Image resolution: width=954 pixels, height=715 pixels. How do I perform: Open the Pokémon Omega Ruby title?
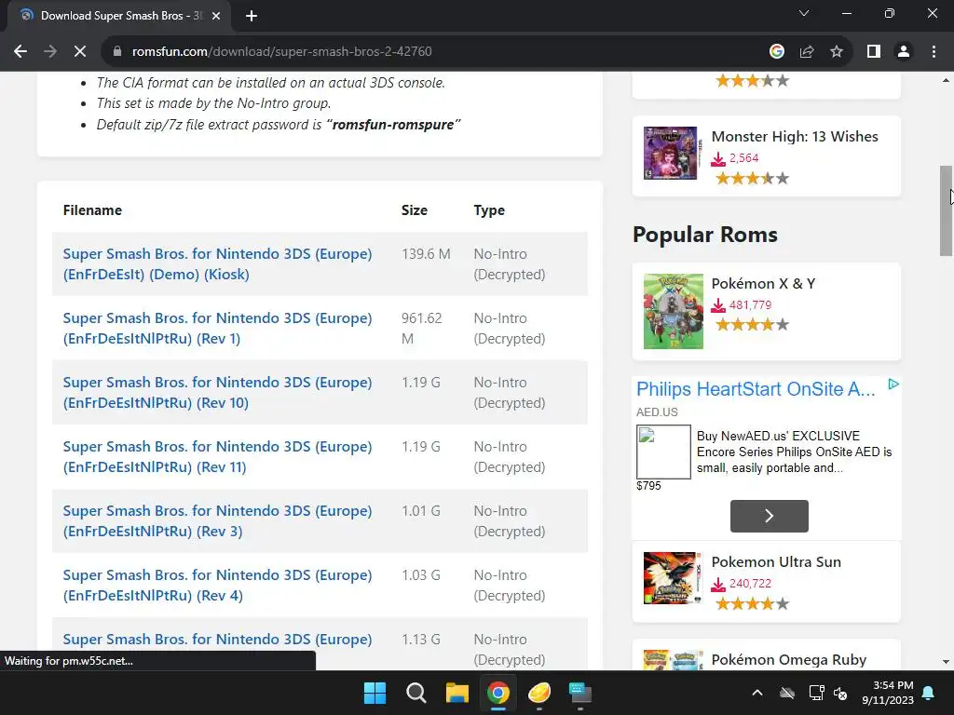[788, 660]
